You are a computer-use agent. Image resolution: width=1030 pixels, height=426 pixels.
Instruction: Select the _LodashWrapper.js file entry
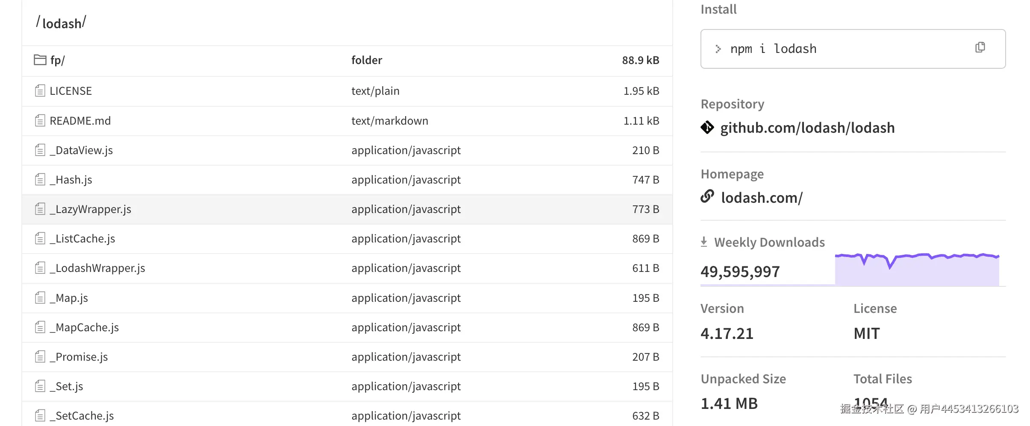point(97,268)
